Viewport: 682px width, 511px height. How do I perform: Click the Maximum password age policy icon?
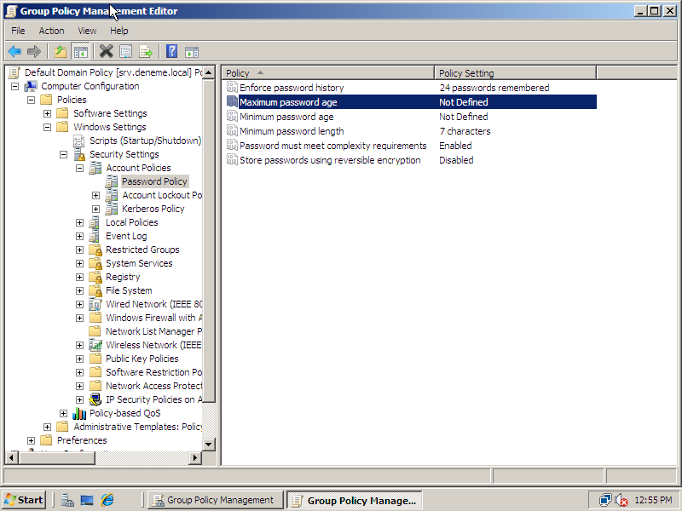[x=232, y=101]
